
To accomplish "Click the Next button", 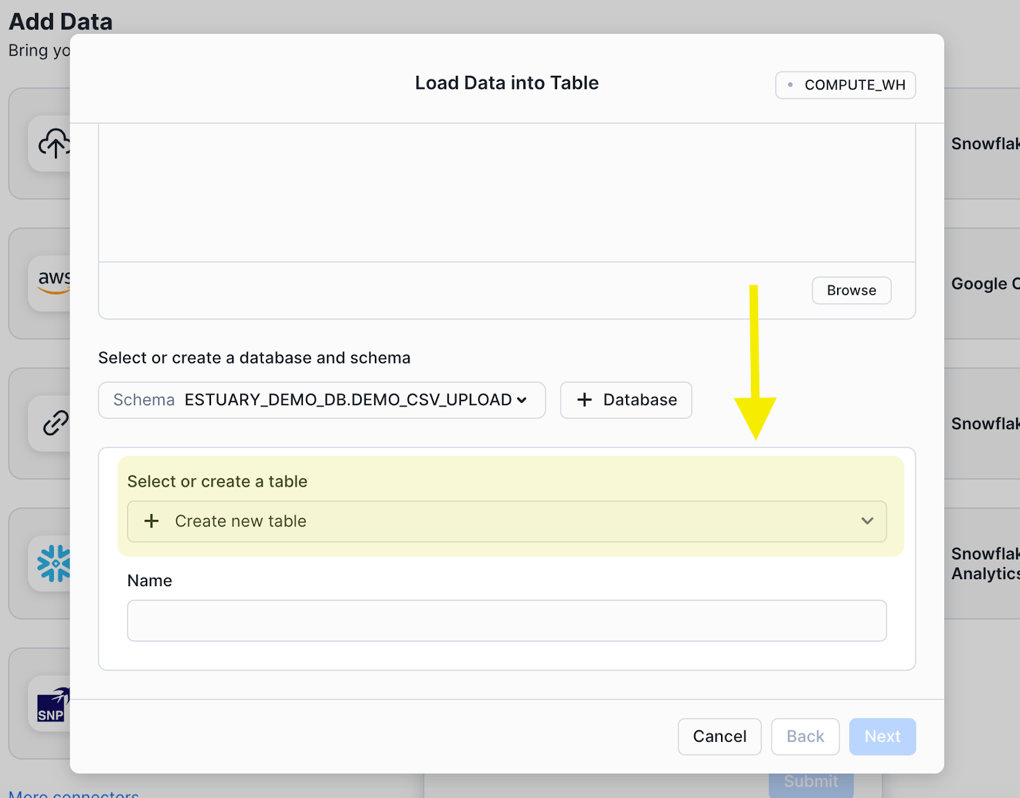I will pyautogui.click(x=882, y=736).
